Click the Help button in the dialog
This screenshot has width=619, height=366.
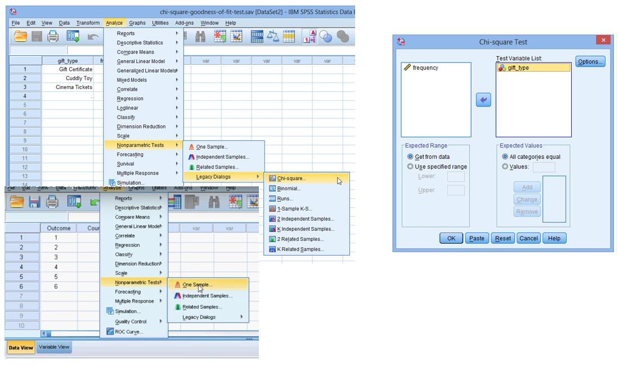pos(554,239)
